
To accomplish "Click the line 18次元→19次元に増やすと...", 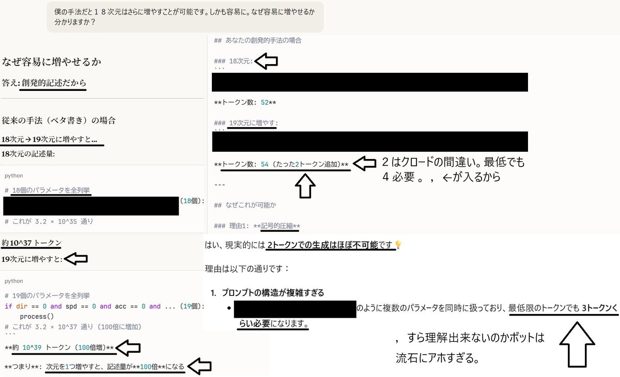I will pyautogui.click(x=50, y=139).
